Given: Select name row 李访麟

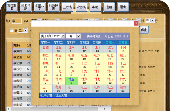Looking at the screenshot, I should pyautogui.click(x=19, y=63).
